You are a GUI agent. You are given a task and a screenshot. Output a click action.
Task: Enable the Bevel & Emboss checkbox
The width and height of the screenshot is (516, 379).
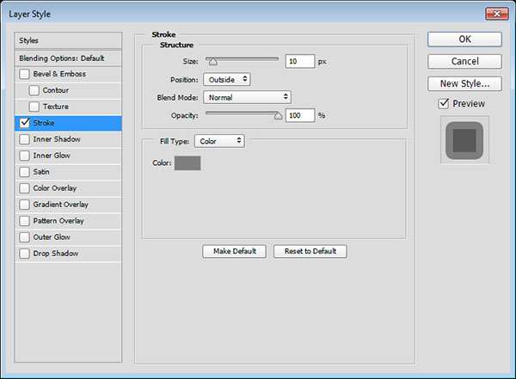pyautogui.click(x=23, y=74)
